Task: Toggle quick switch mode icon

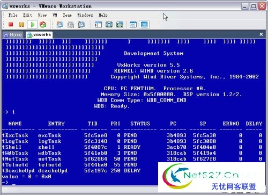Action: pos(120,25)
